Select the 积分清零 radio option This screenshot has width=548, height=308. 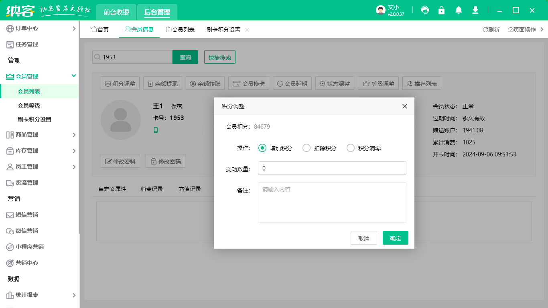[x=351, y=148]
